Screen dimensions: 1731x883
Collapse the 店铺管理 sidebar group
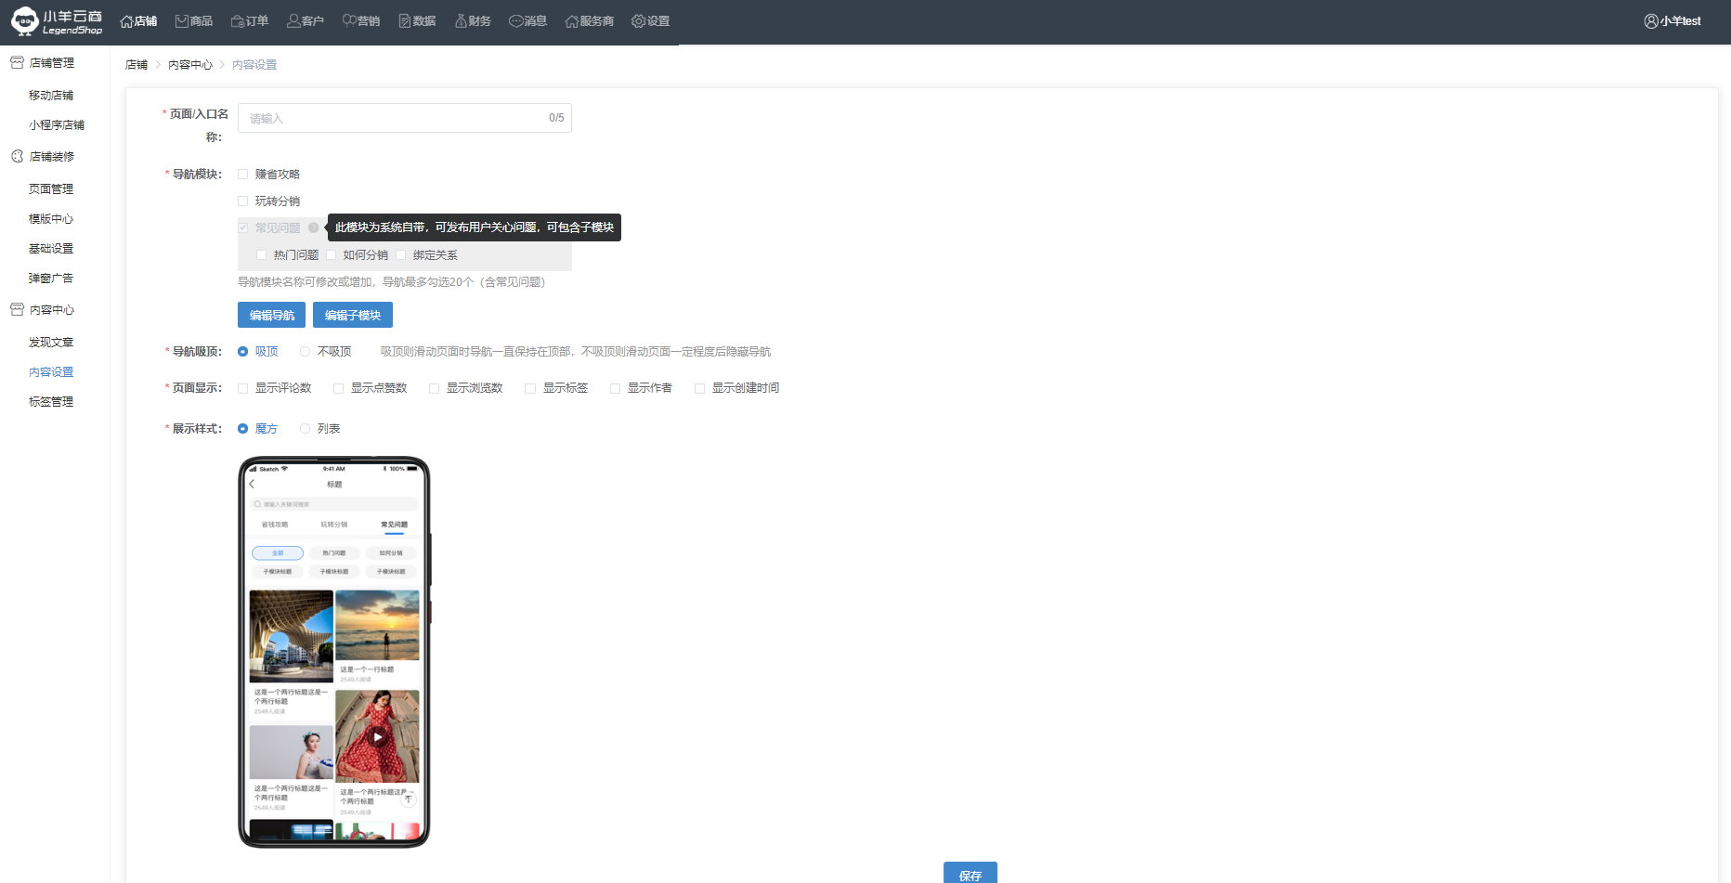(x=51, y=63)
